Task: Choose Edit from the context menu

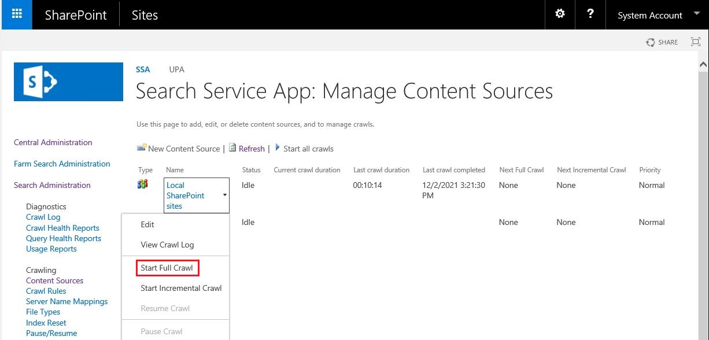Action: pyautogui.click(x=147, y=224)
